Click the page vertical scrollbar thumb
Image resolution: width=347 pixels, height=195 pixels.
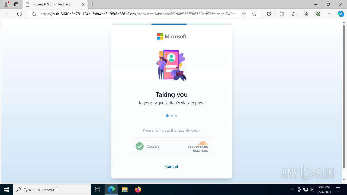point(344,97)
